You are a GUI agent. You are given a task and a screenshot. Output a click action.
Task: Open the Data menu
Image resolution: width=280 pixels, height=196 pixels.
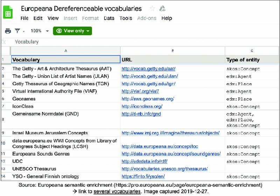click(109, 18)
